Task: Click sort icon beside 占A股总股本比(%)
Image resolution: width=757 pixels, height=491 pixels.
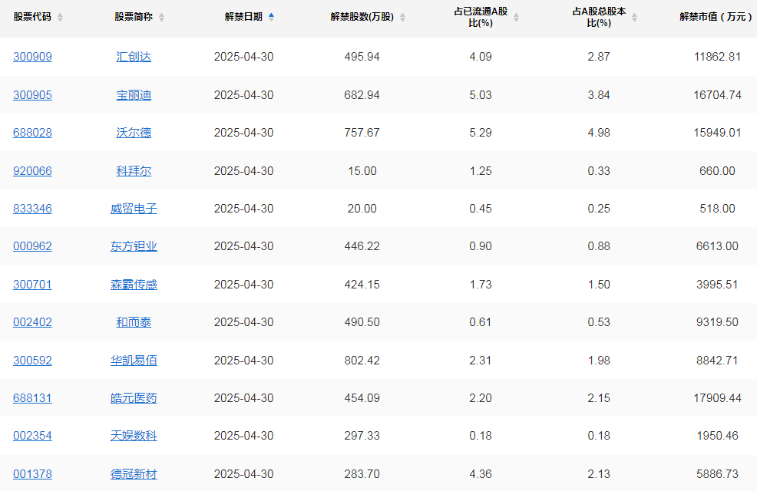Action: point(634,17)
